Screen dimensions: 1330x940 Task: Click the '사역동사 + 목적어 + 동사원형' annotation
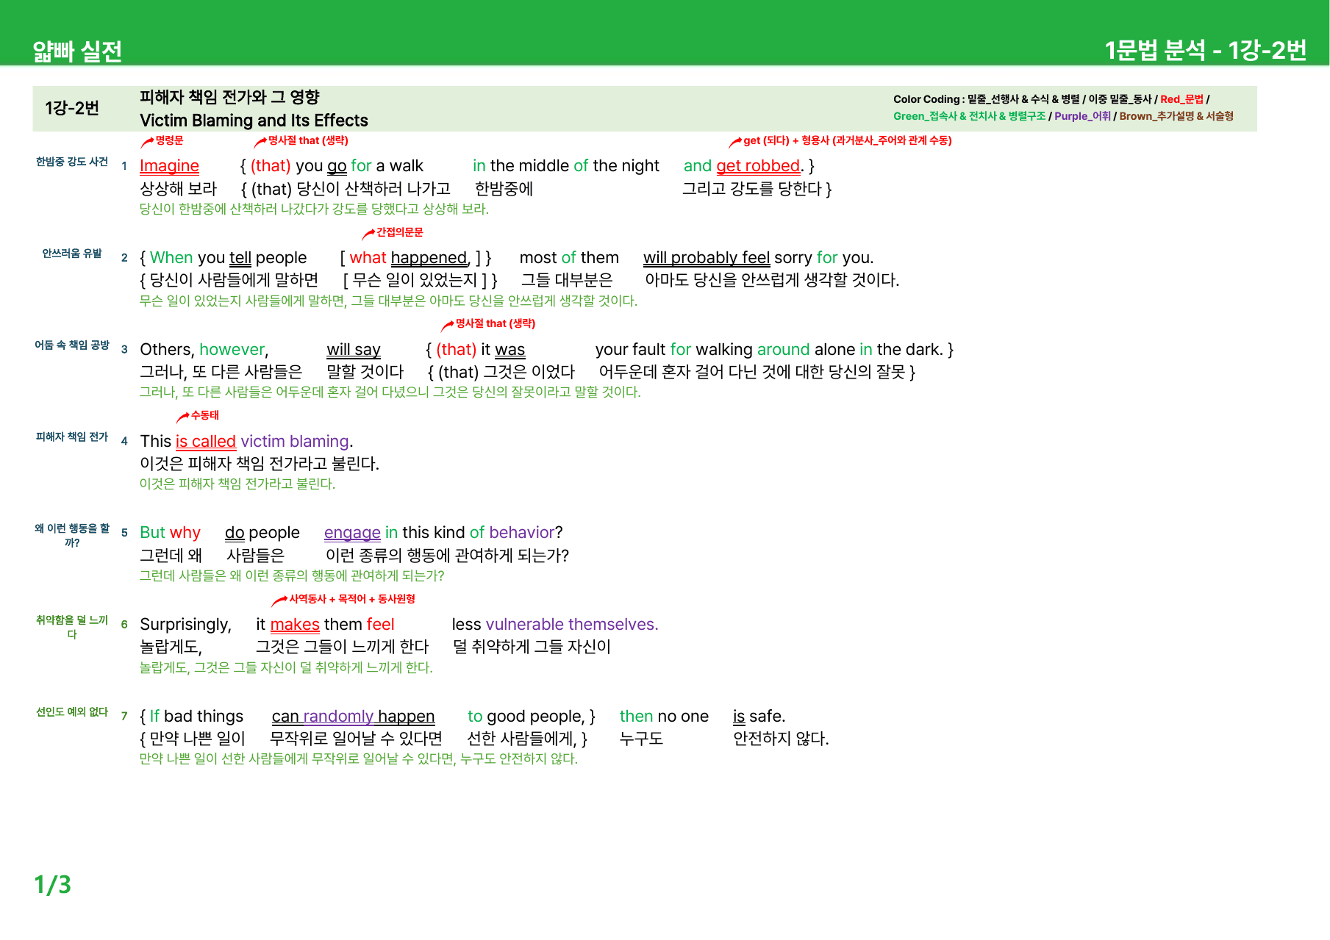point(352,599)
